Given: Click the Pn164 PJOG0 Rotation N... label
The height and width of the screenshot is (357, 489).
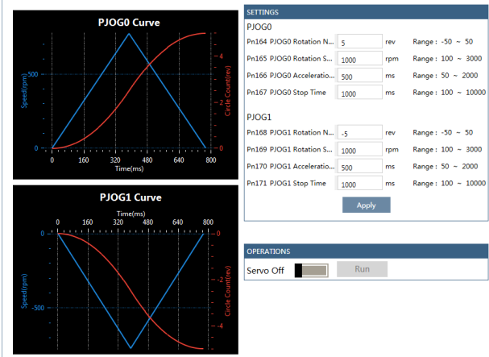Looking at the screenshot, I should [x=290, y=42].
